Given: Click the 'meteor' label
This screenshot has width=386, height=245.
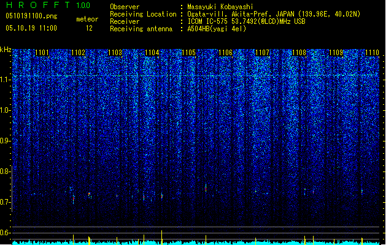Looking at the screenshot, I should pos(87,19).
